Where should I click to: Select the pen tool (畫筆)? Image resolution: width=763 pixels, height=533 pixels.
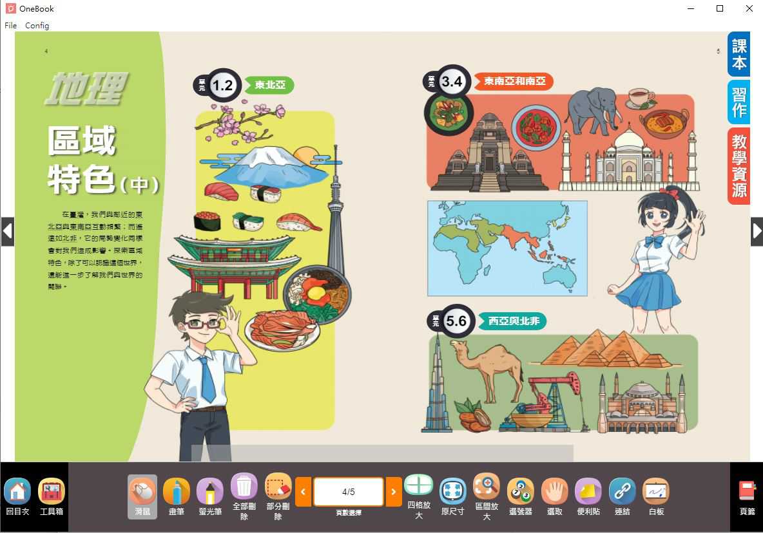click(176, 496)
